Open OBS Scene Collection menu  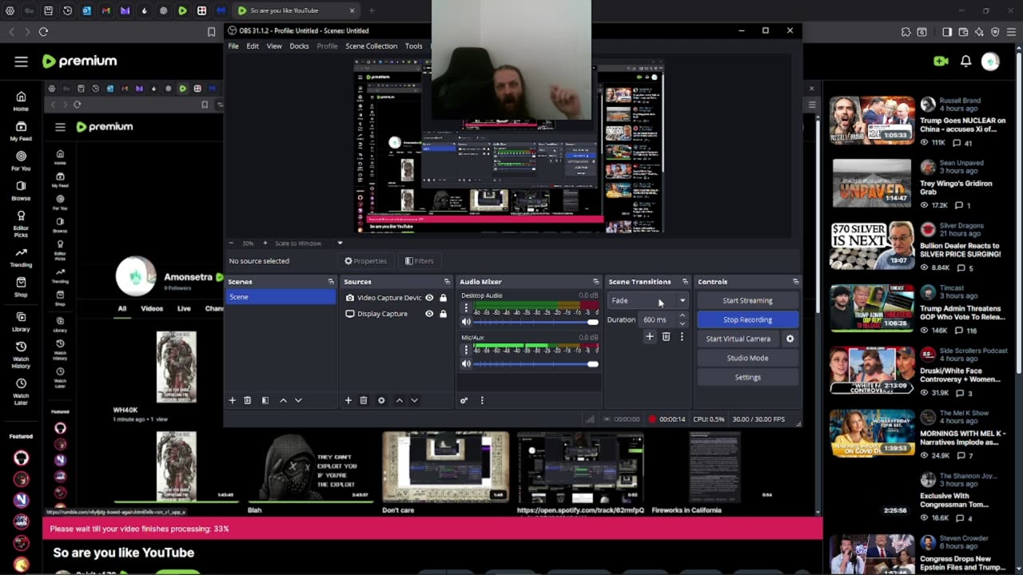point(371,46)
